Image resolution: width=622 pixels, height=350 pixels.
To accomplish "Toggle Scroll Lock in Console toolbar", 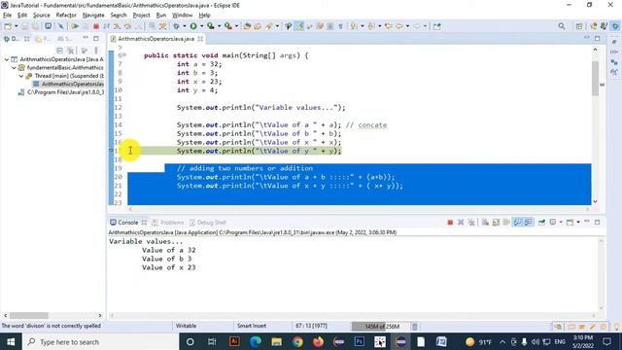I will 496,223.
